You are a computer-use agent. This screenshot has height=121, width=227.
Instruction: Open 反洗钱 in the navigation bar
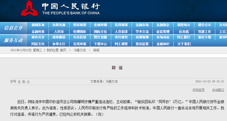click(x=184, y=32)
